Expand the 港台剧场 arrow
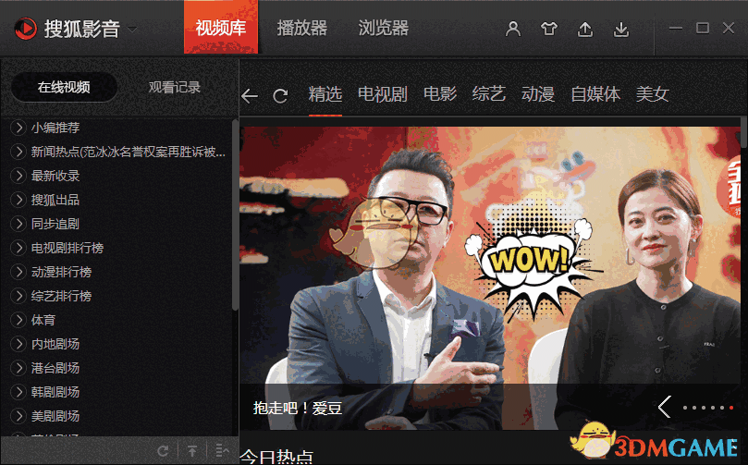 point(18,368)
